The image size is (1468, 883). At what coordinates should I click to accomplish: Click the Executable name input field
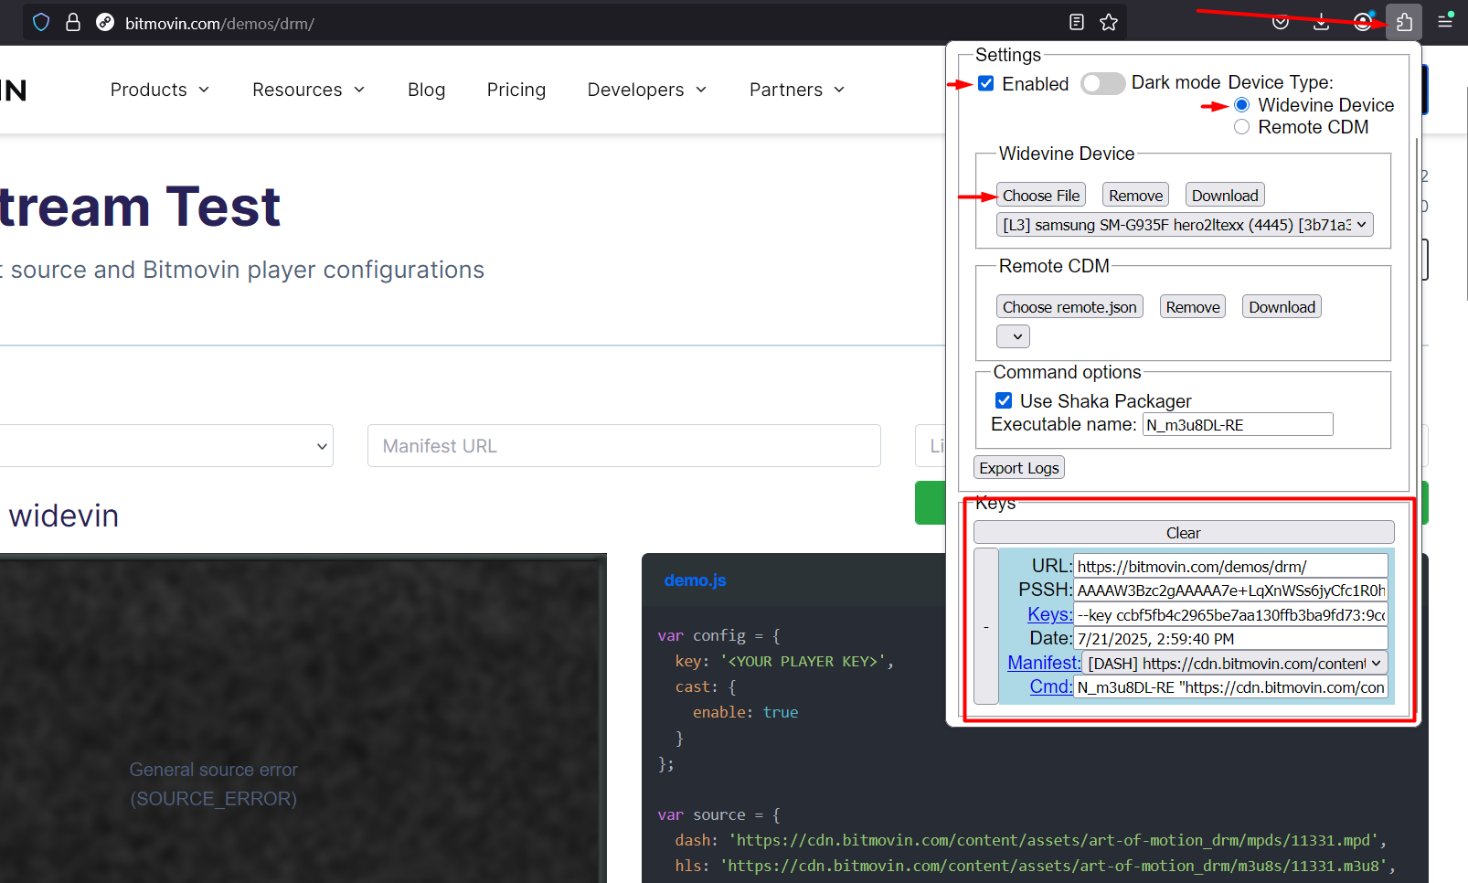click(1238, 424)
